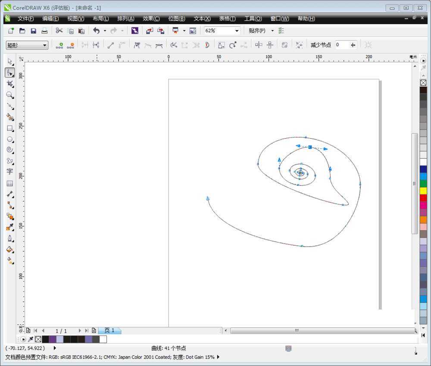Image resolution: width=431 pixels, height=366 pixels.
Task: Switch to 页 1 page tab
Action: pos(109,330)
